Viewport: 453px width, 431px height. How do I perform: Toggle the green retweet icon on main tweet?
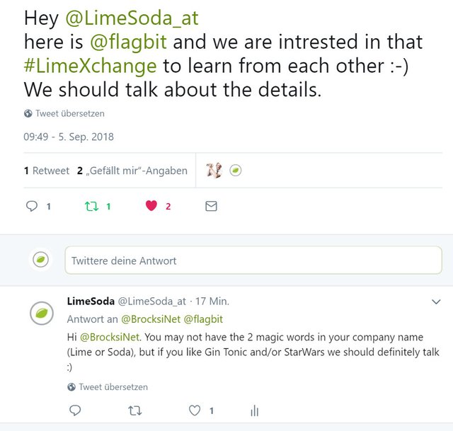(x=91, y=206)
